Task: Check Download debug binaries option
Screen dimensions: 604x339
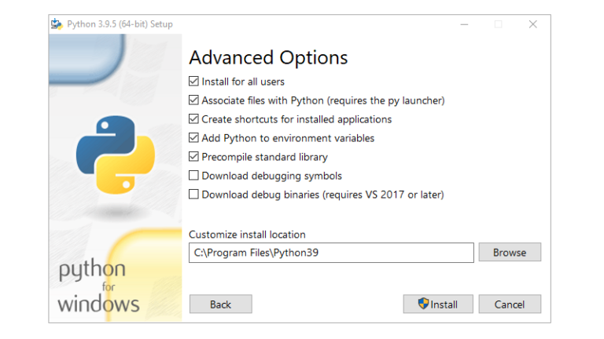Action: pyautogui.click(x=193, y=194)
